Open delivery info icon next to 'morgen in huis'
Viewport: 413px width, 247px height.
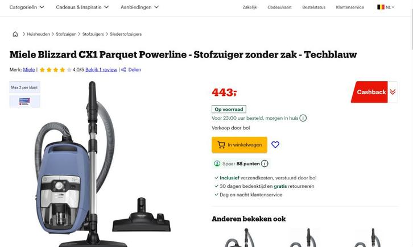303,118
